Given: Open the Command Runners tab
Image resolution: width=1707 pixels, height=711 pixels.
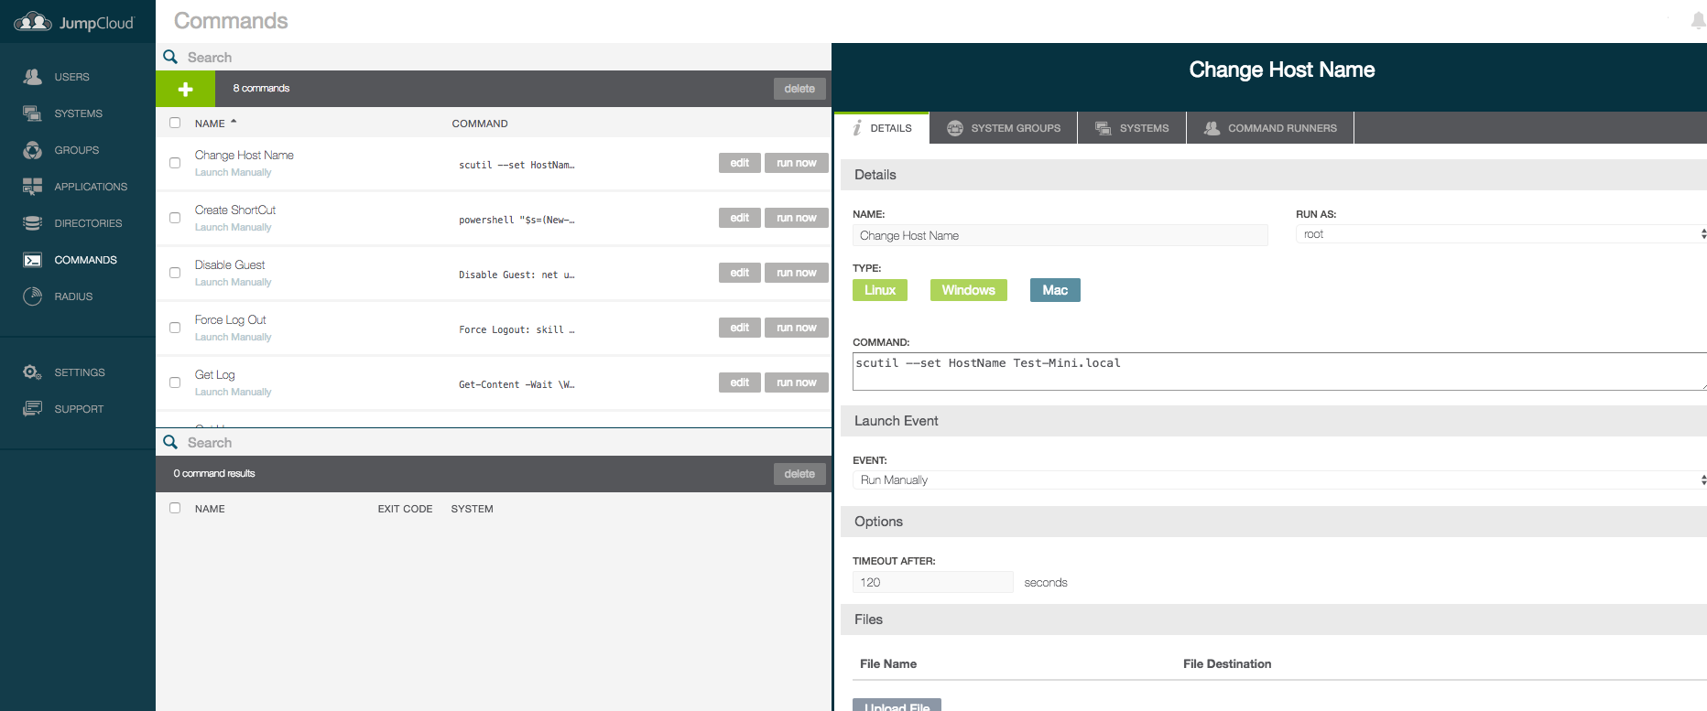Looking at the screenshot, I should (x=1270, y=128).
